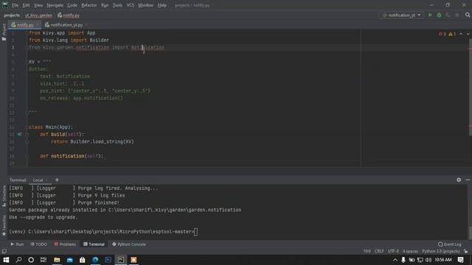Open the TODO tool window

tap(39, 244)
